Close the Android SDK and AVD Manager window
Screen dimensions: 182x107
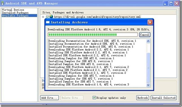[177, 3]
